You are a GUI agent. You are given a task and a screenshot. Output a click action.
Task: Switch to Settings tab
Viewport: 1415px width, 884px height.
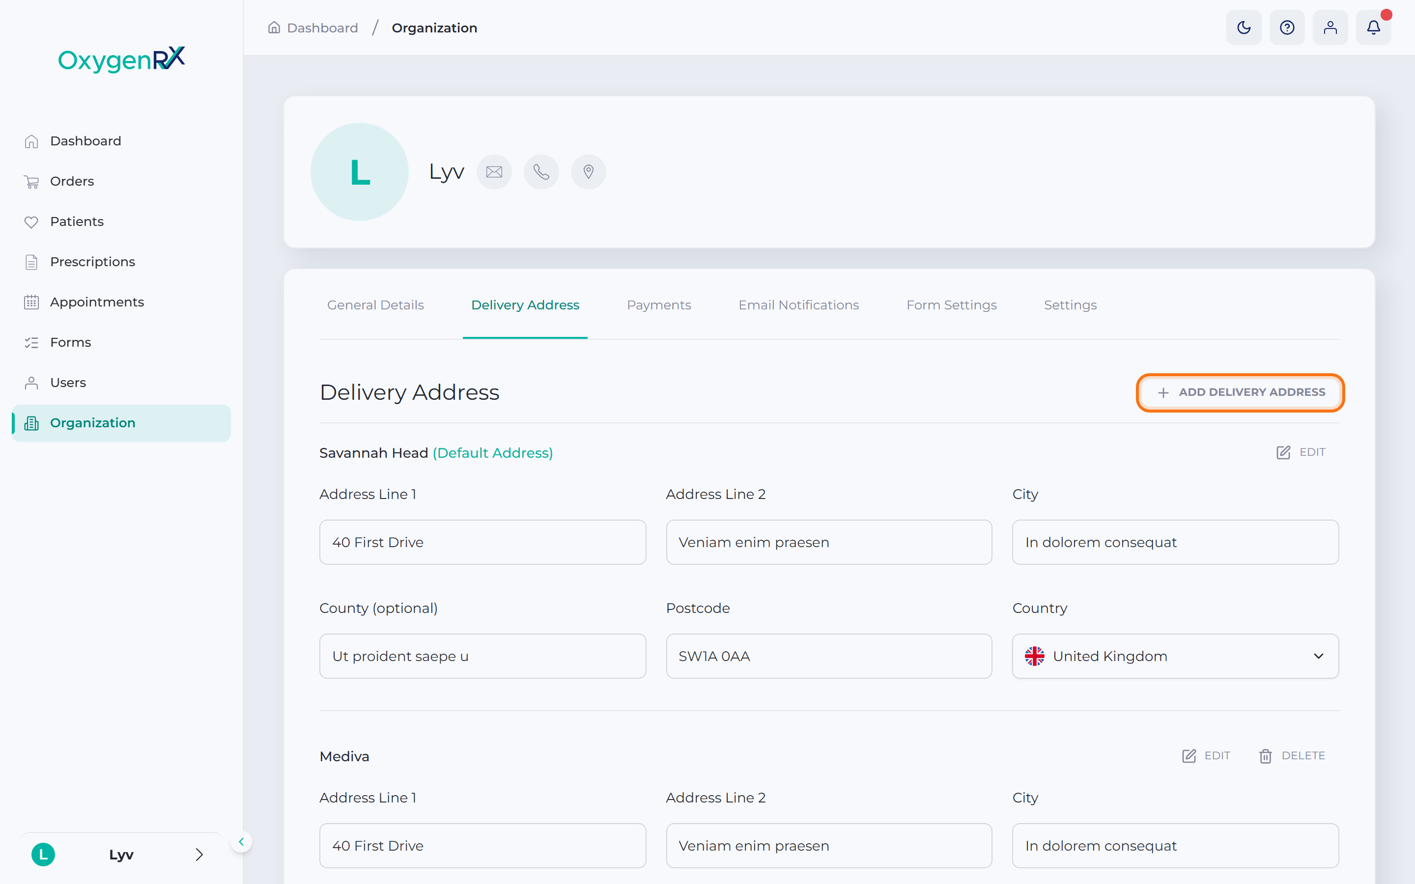(x=1070, y=305)
